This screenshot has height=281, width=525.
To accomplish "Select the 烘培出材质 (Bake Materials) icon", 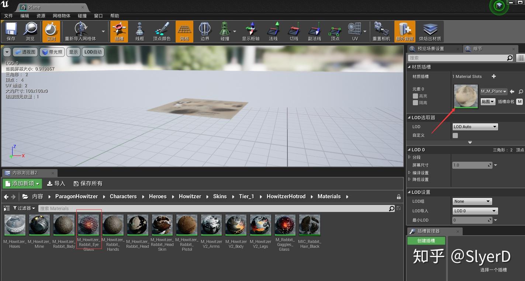I will click(430, 31).
